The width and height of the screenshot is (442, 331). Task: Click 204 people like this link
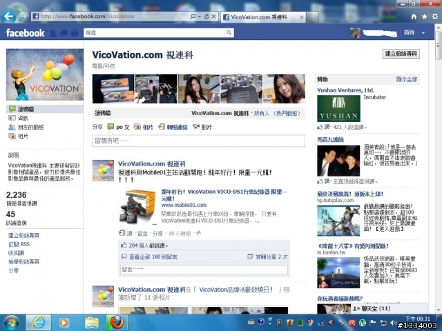(148, 245)
